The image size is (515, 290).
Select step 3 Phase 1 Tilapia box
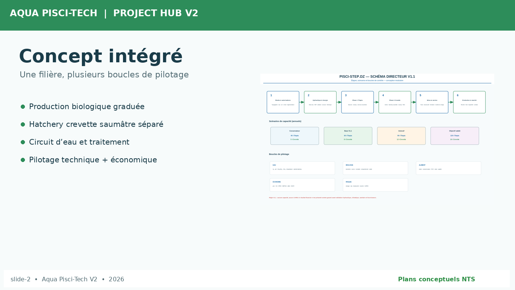pos(358,102)
